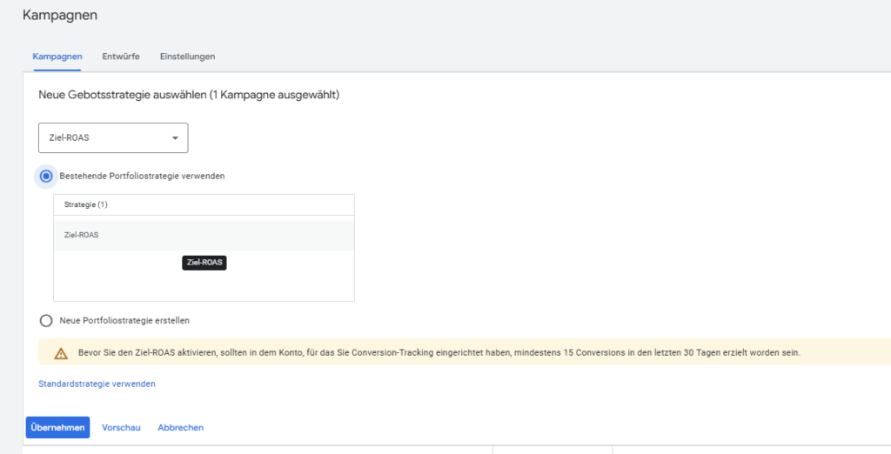Click the Vorschau button

pos(121,427)
